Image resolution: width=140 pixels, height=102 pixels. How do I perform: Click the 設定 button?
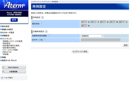click(126, 45)
